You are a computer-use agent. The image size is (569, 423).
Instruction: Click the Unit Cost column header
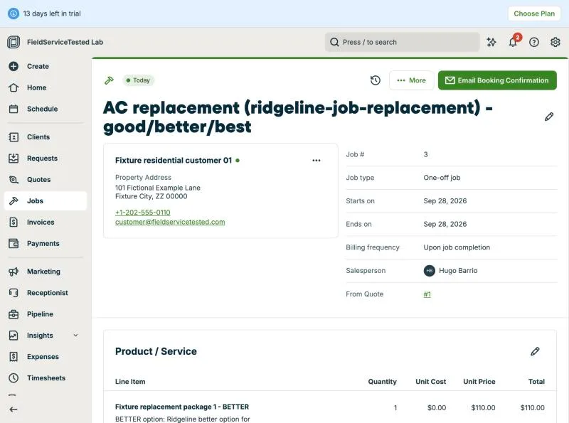[431, 382]
